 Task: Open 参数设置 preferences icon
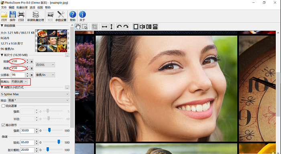tap(61, 16)
